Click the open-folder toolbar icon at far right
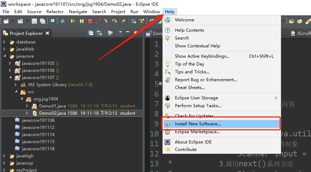Screen dimensions: 311x172 click(291, 21)
